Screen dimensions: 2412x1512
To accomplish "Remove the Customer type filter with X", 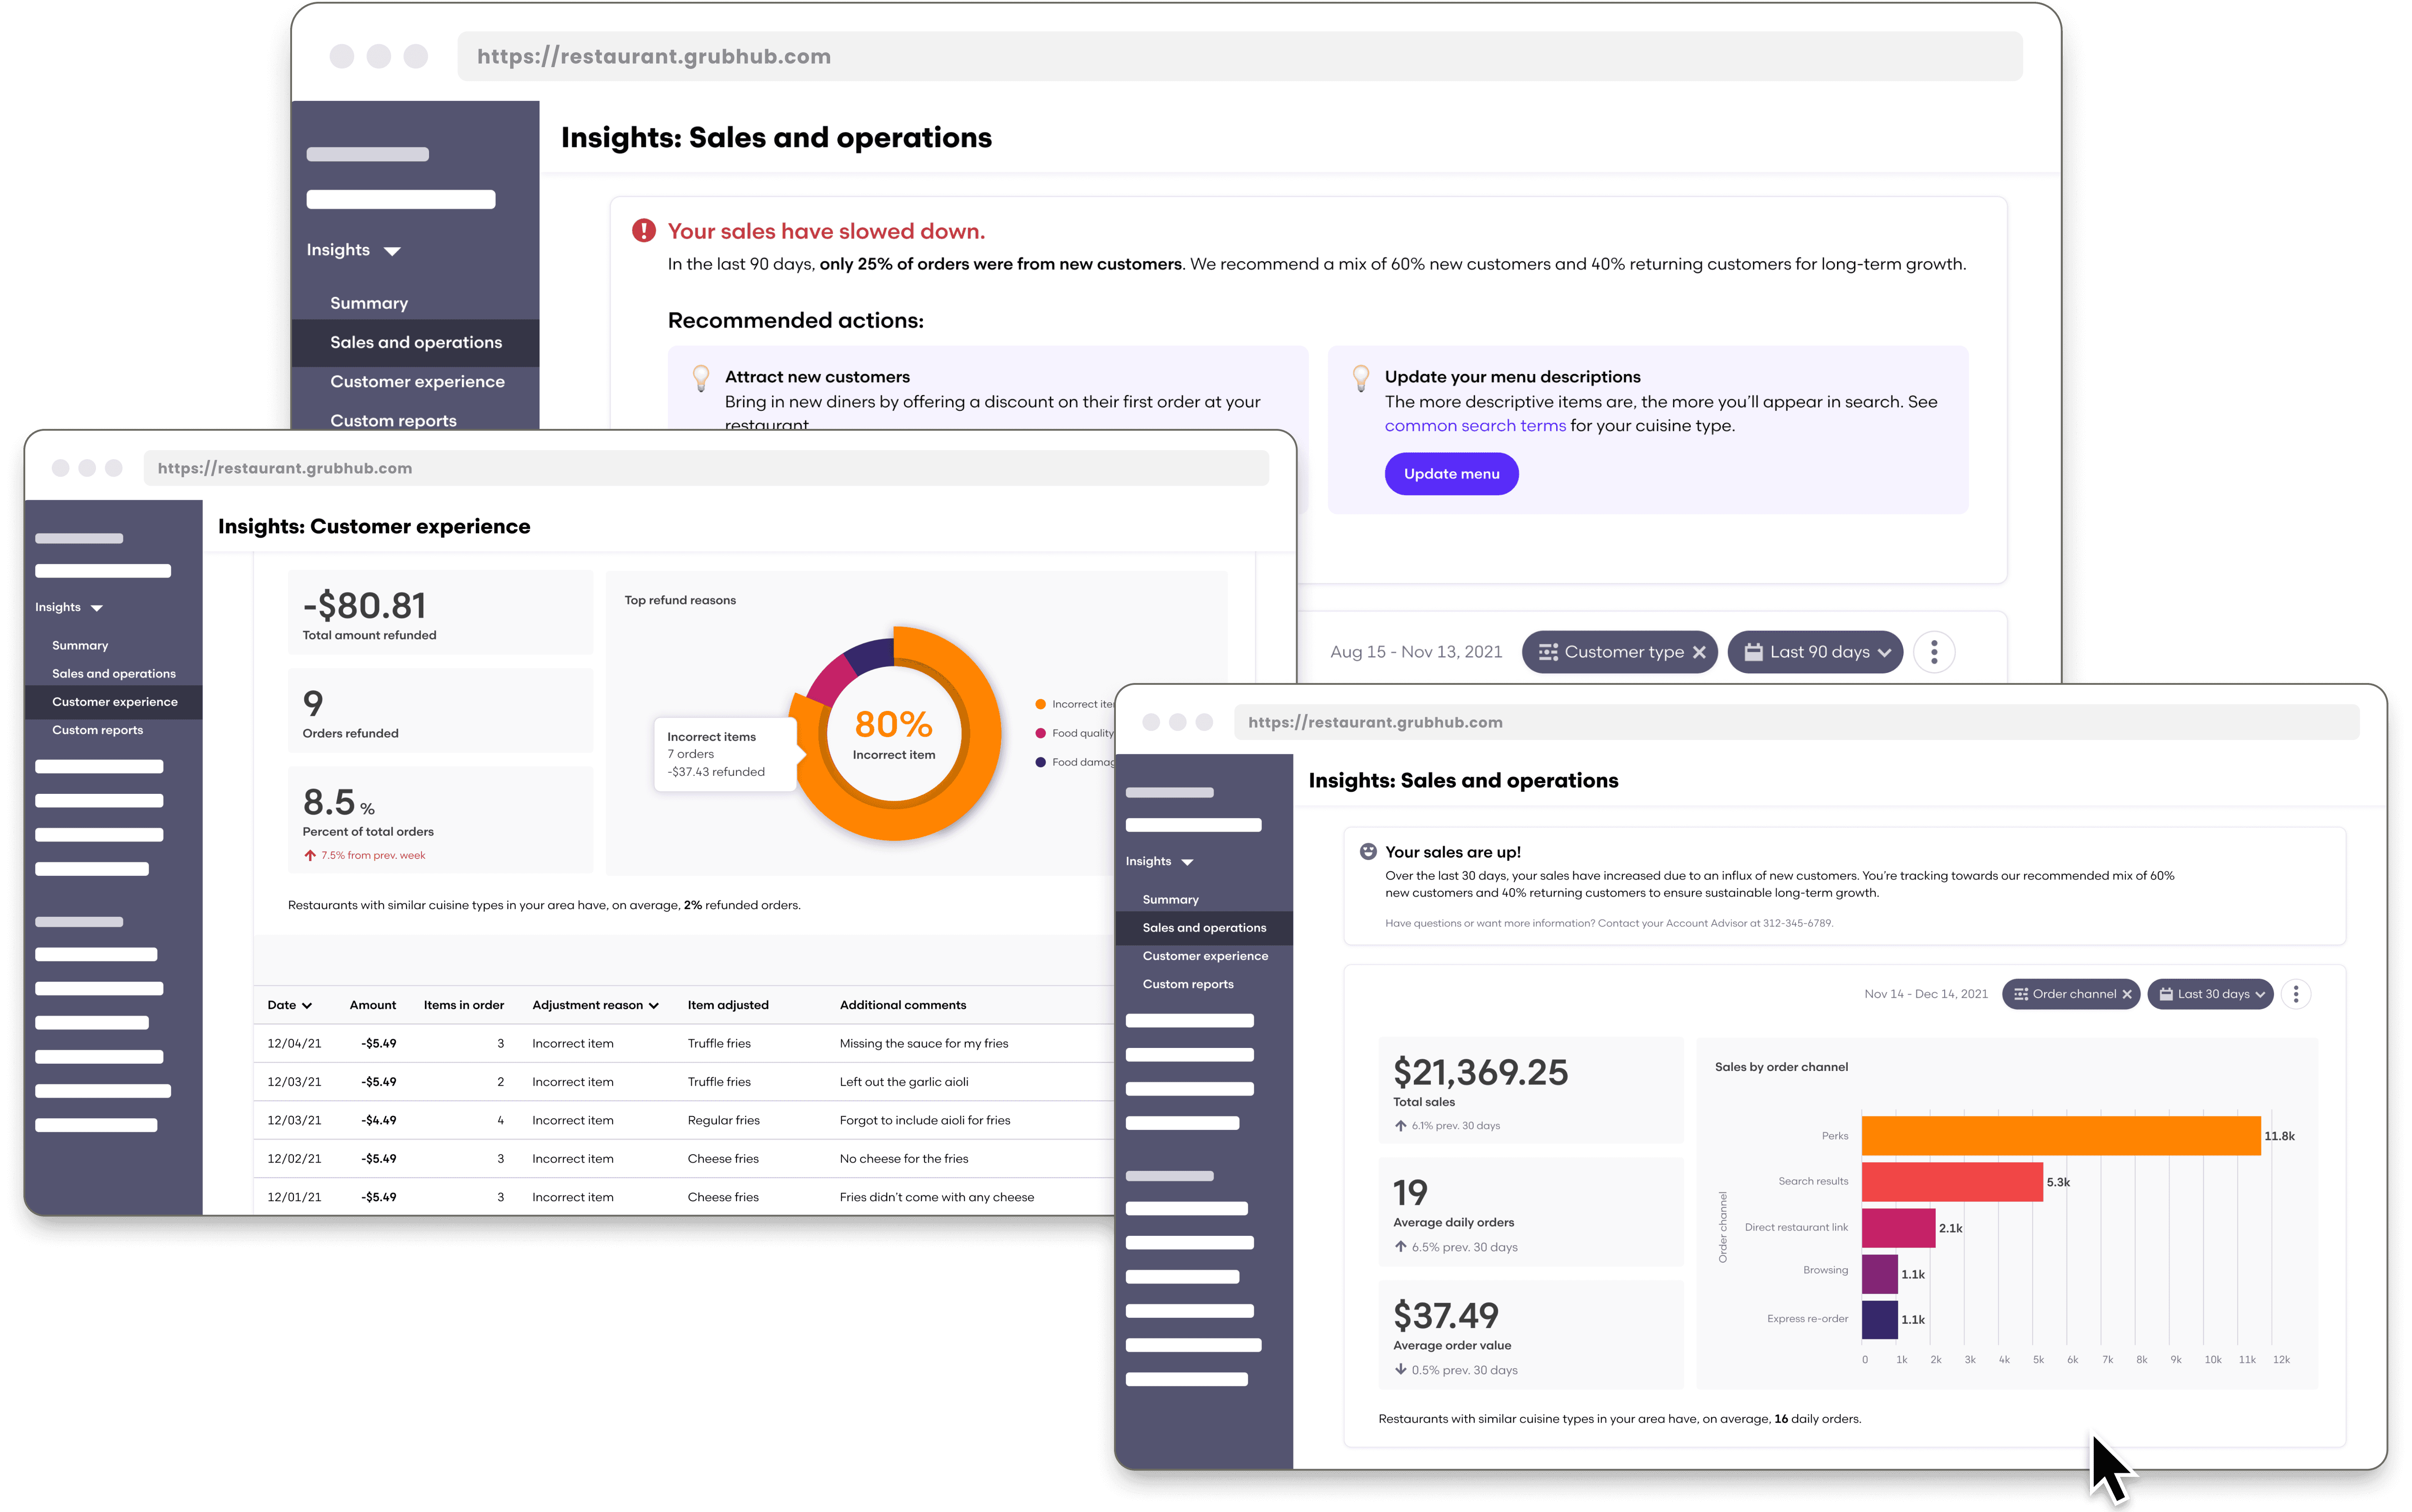I will 1699,652.
